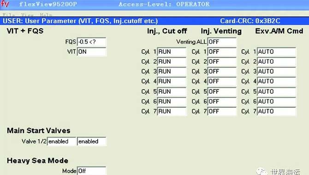Toggle Cyl. 2 injection venting OFF field

tap(222, 61)
